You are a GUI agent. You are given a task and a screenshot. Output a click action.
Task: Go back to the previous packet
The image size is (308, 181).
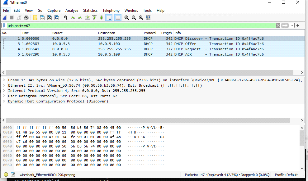pos(73,18)
